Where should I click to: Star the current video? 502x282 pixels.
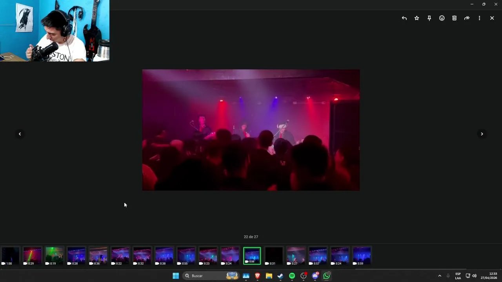tap(417, 18)
